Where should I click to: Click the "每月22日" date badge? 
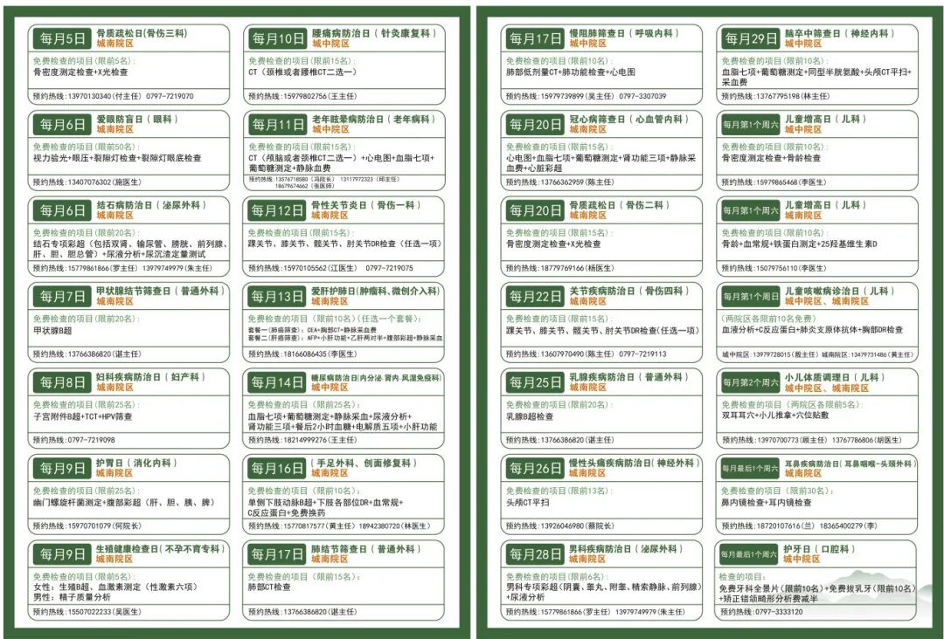pyautogui.click(x=535, y=297)
